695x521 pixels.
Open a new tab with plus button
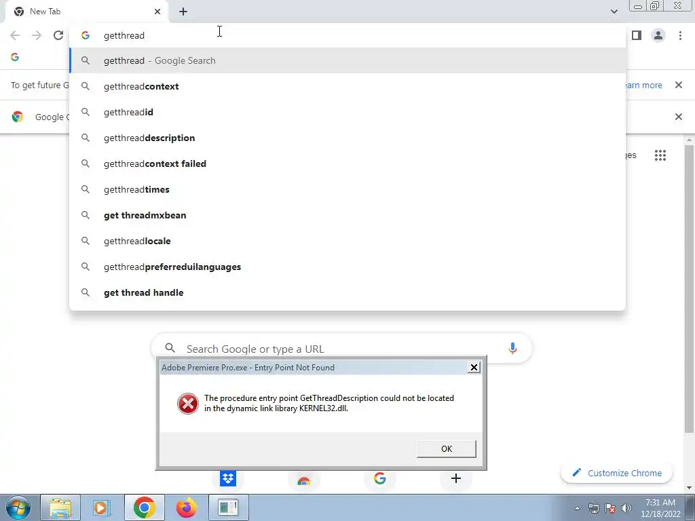[x=183, y=12]
